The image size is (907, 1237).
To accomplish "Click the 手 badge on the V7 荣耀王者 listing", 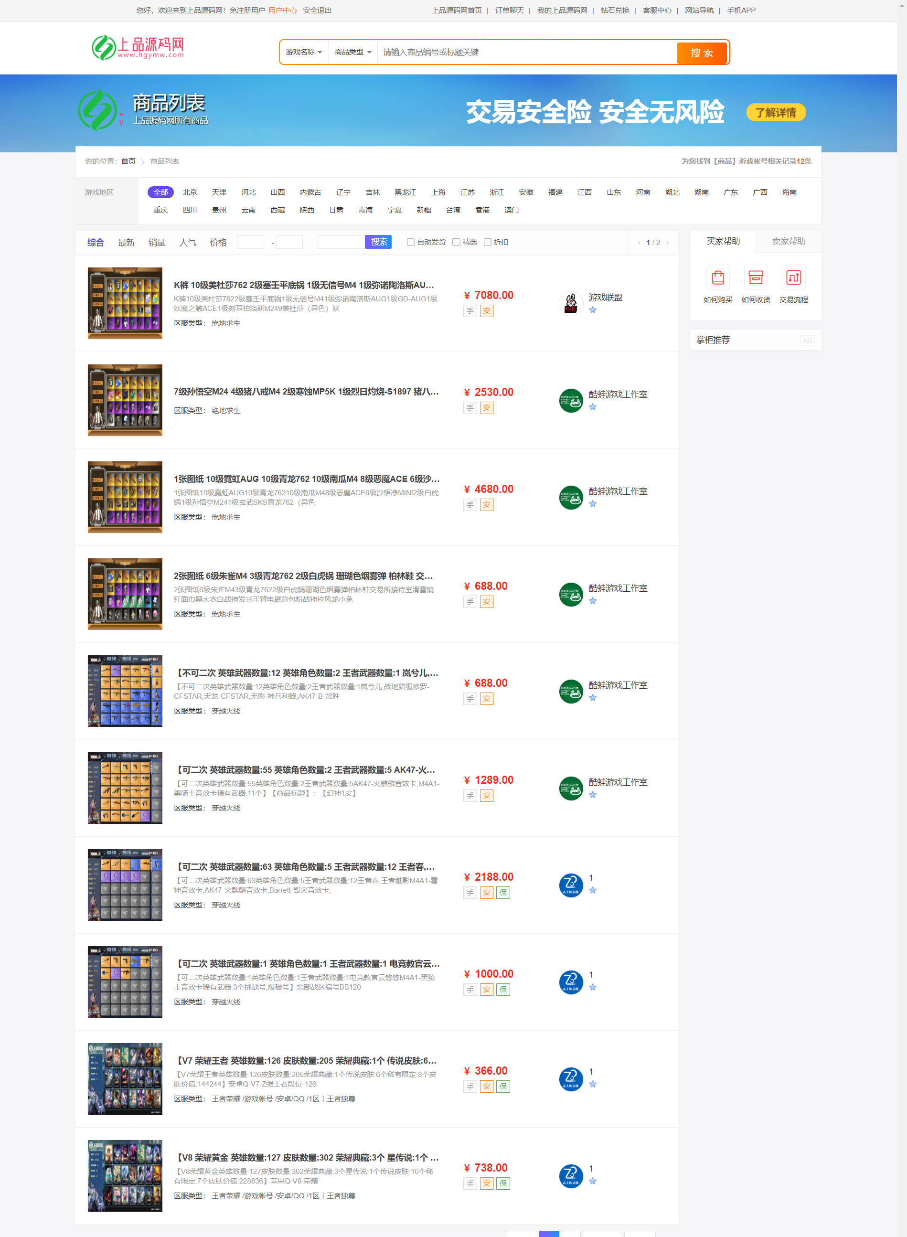I will (x=470, y=1086).
